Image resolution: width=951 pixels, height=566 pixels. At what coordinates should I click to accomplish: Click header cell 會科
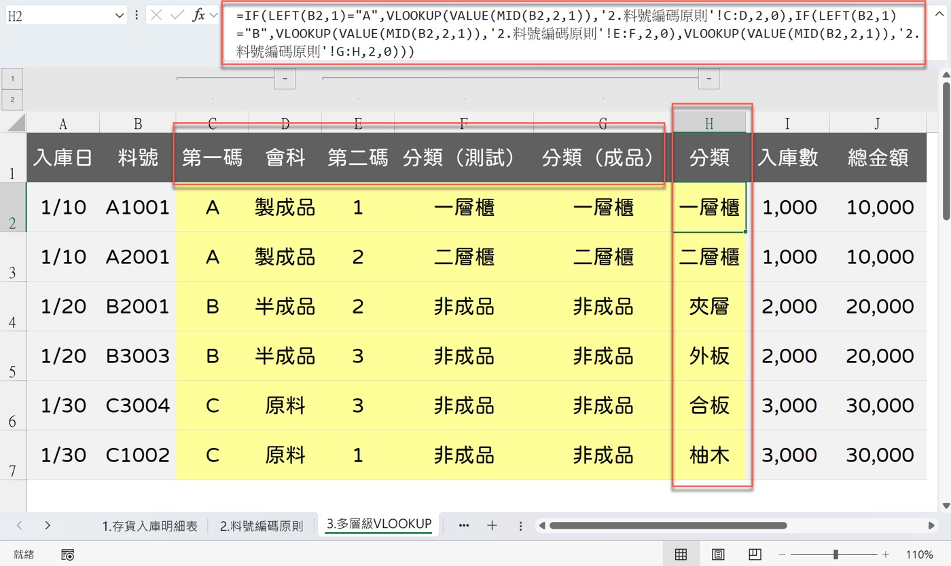click(285, 157)
